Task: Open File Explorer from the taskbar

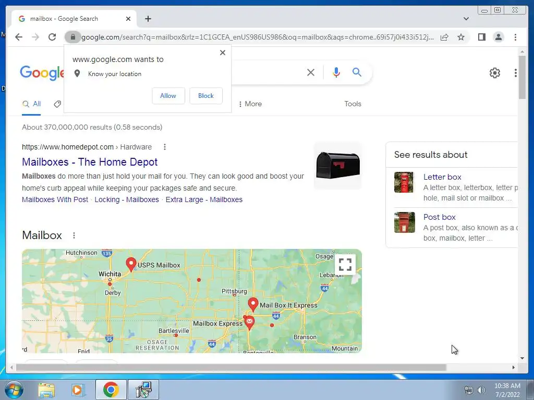Action: (46, 390)
